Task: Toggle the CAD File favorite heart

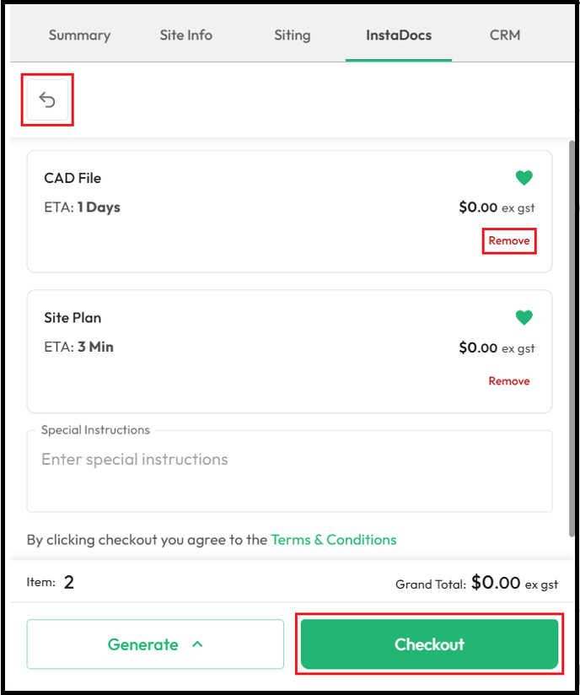Action: [524, 178]
